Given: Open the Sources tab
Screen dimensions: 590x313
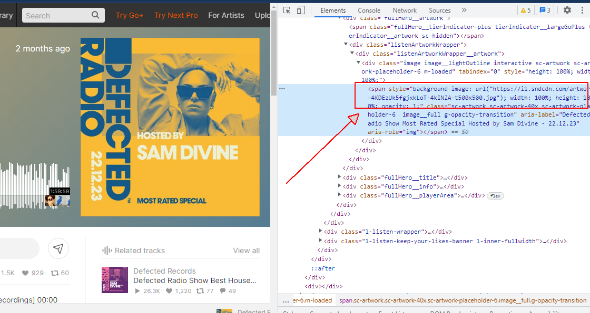Looking at the screenshot, I should (439, 11).
